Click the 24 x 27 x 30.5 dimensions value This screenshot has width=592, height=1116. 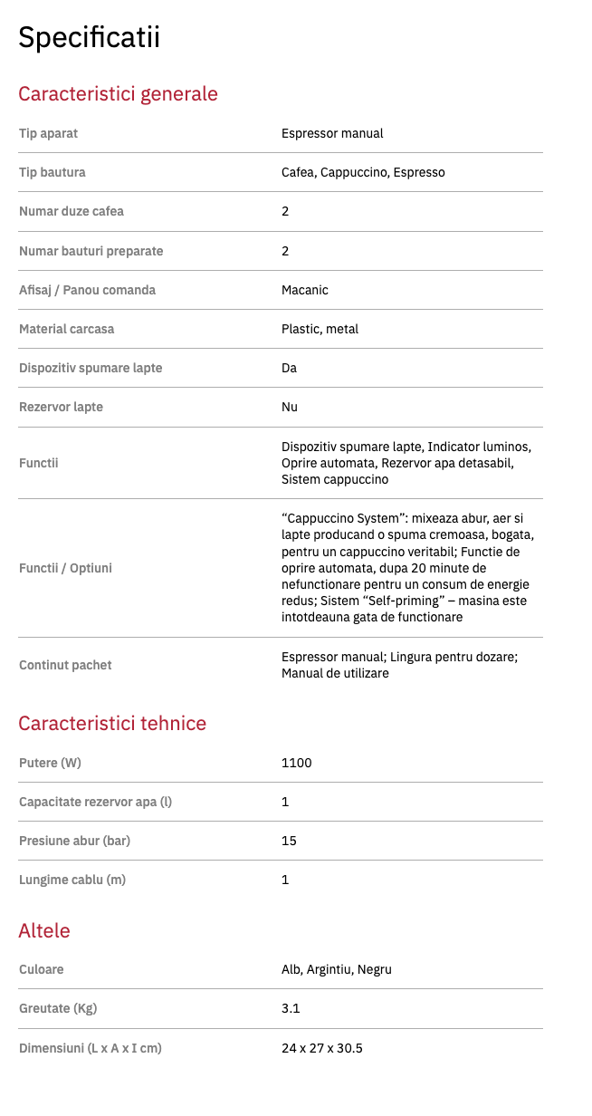322,1048
